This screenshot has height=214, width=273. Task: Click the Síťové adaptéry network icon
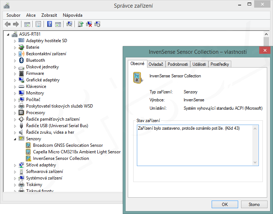click(21, 165)
